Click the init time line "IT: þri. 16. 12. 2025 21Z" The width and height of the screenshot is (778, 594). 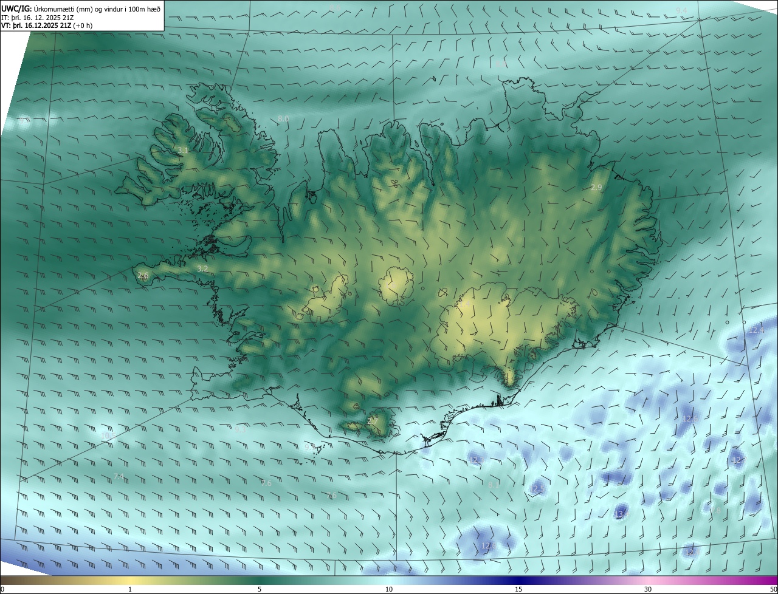pyautogui.click(x=38, y=18)
